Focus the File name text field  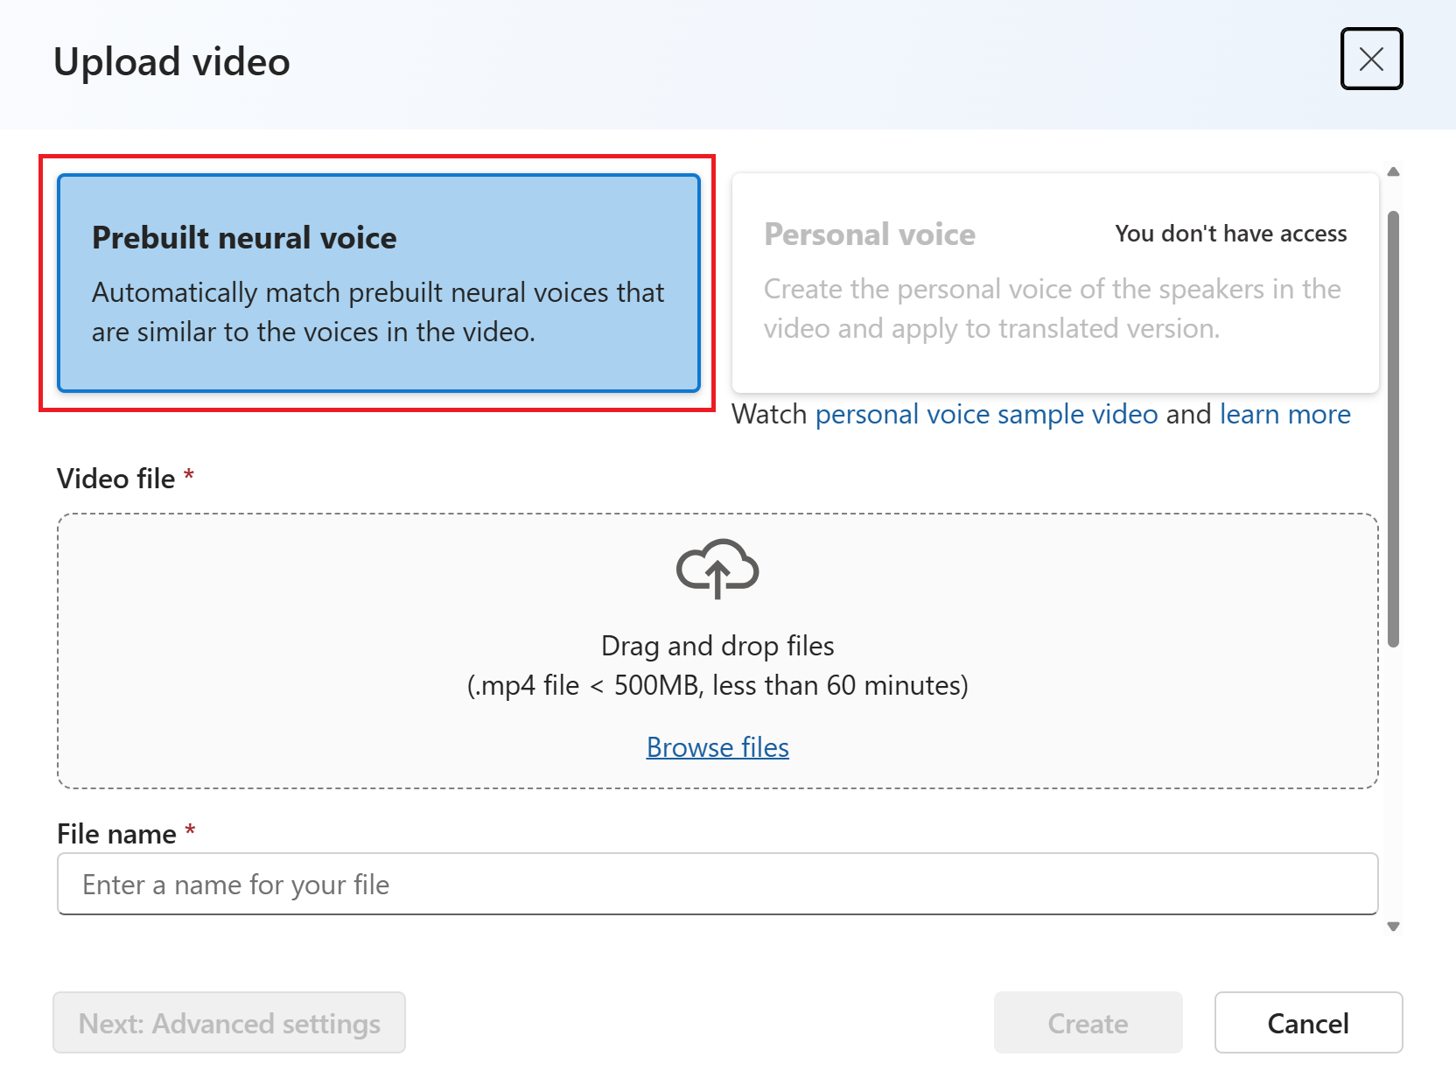(x=717, y=885)
